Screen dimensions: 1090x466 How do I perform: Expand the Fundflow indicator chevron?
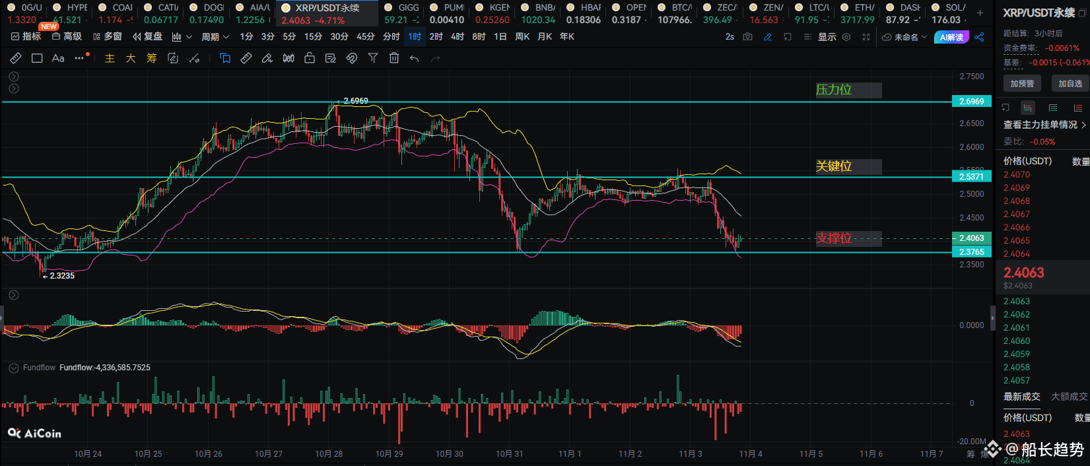tap(13, 368)
